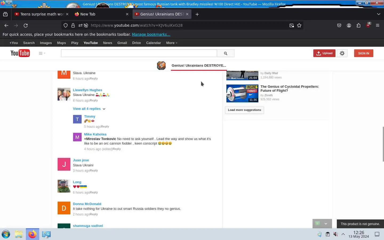
Task: Expand View all 4 replies
Action: click(89, 109)
